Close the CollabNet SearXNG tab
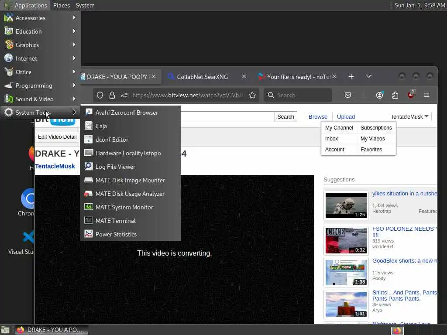This screenshot has height=335, width=447. click(x=244, y=76)
